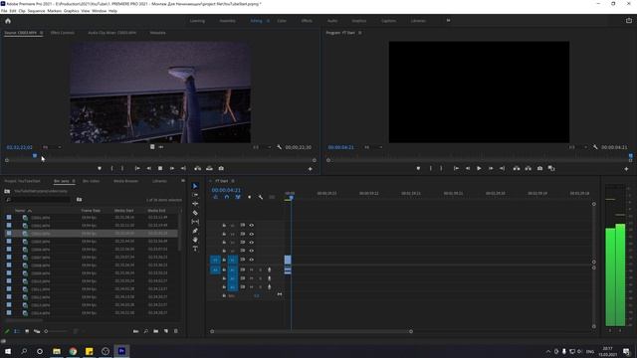Mute audio track A1

[252, 269]
